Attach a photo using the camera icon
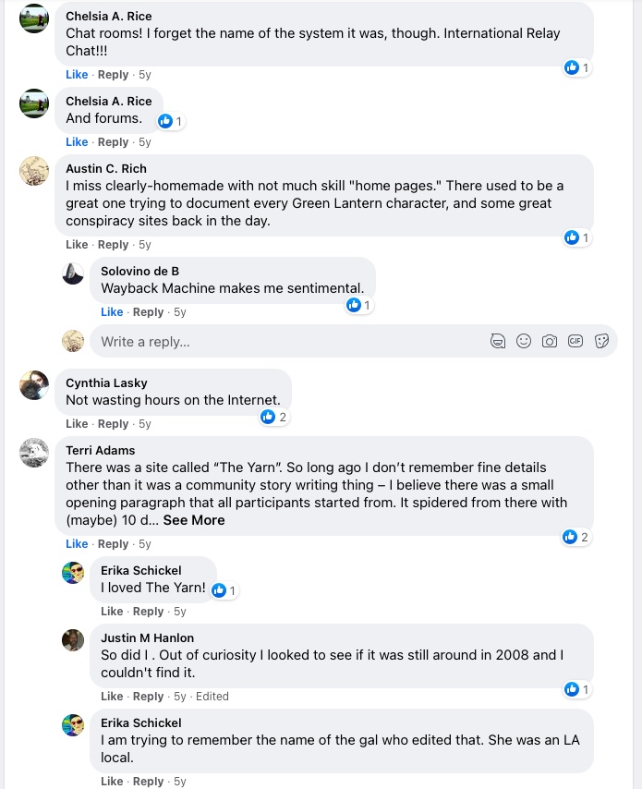The height and width of the screenshot is (789, 642). coord(550,341)
